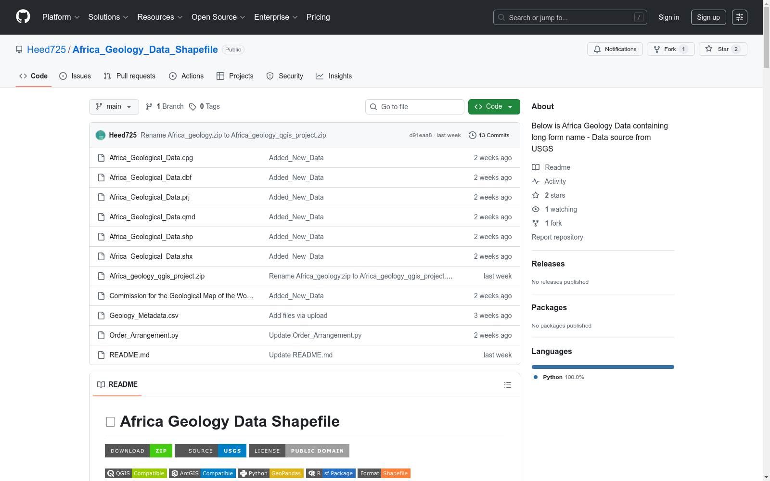770x481 pixels.
Task: Open Commission for the Geological Map file
Action: [x=181, y=296]
